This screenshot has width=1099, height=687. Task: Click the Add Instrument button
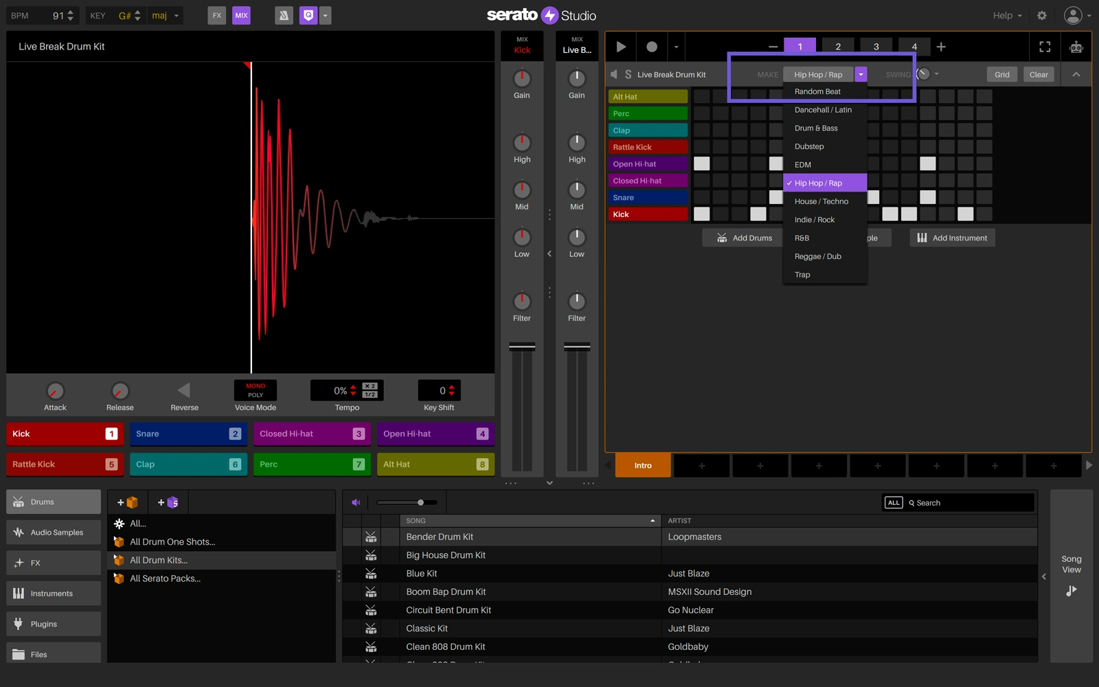pos(952,238)
